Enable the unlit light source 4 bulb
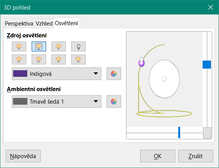The image size is (219, 168). pyautogui.click(x=78, y=46)
